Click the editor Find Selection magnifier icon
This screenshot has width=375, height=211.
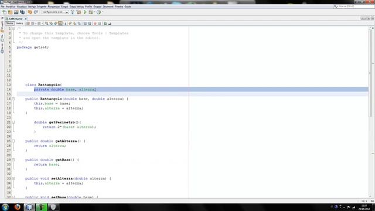tap(47, 23)
